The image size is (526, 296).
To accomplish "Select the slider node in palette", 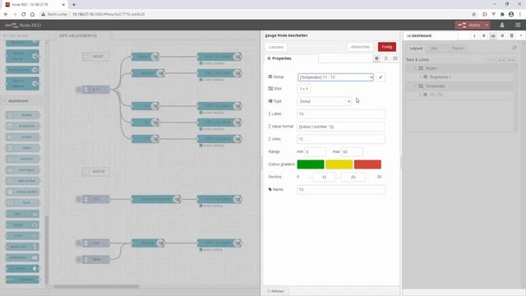I will pos(22,148).
